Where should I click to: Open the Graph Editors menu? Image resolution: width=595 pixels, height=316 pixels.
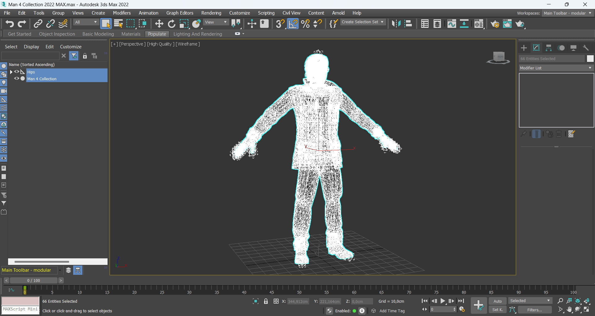[180, 13]
